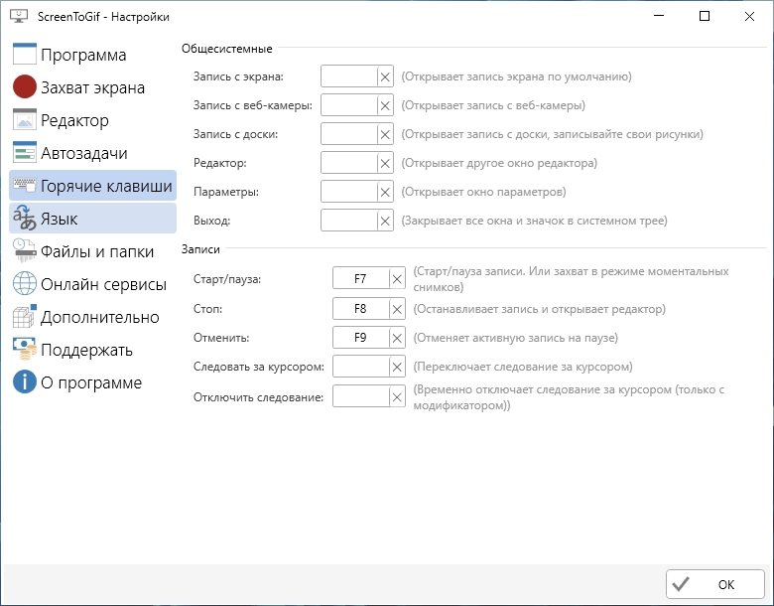Image resolution: width=774 pixels, height=606 pixels.
Task: Click the shredder icon for Файлы и папки
Action: [x=24, y=250]
